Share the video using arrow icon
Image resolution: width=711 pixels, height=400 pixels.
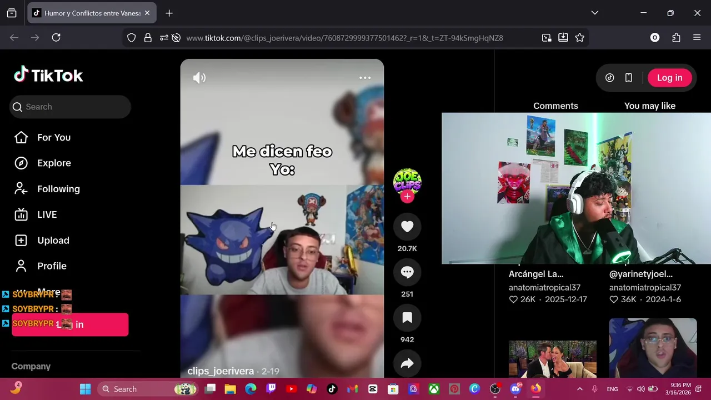tap(407, 363)
